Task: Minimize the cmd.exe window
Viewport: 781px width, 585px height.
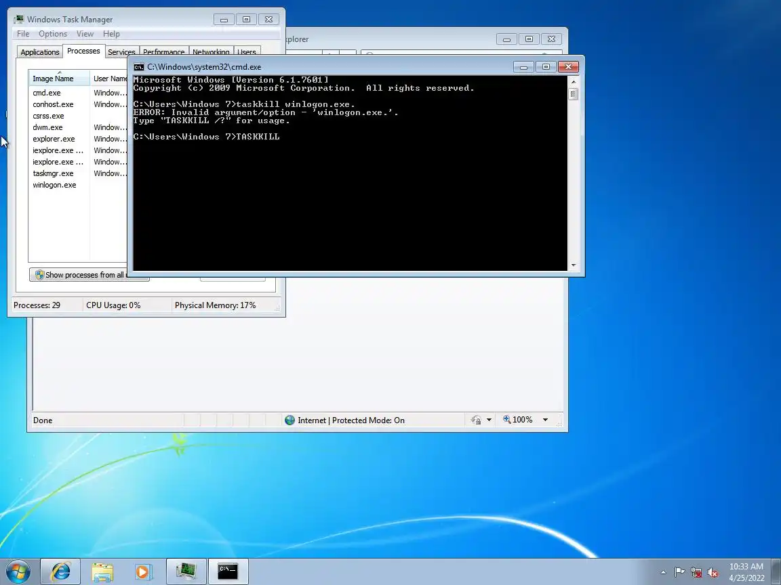Action: pyautogui.click(x=523, y=66)
